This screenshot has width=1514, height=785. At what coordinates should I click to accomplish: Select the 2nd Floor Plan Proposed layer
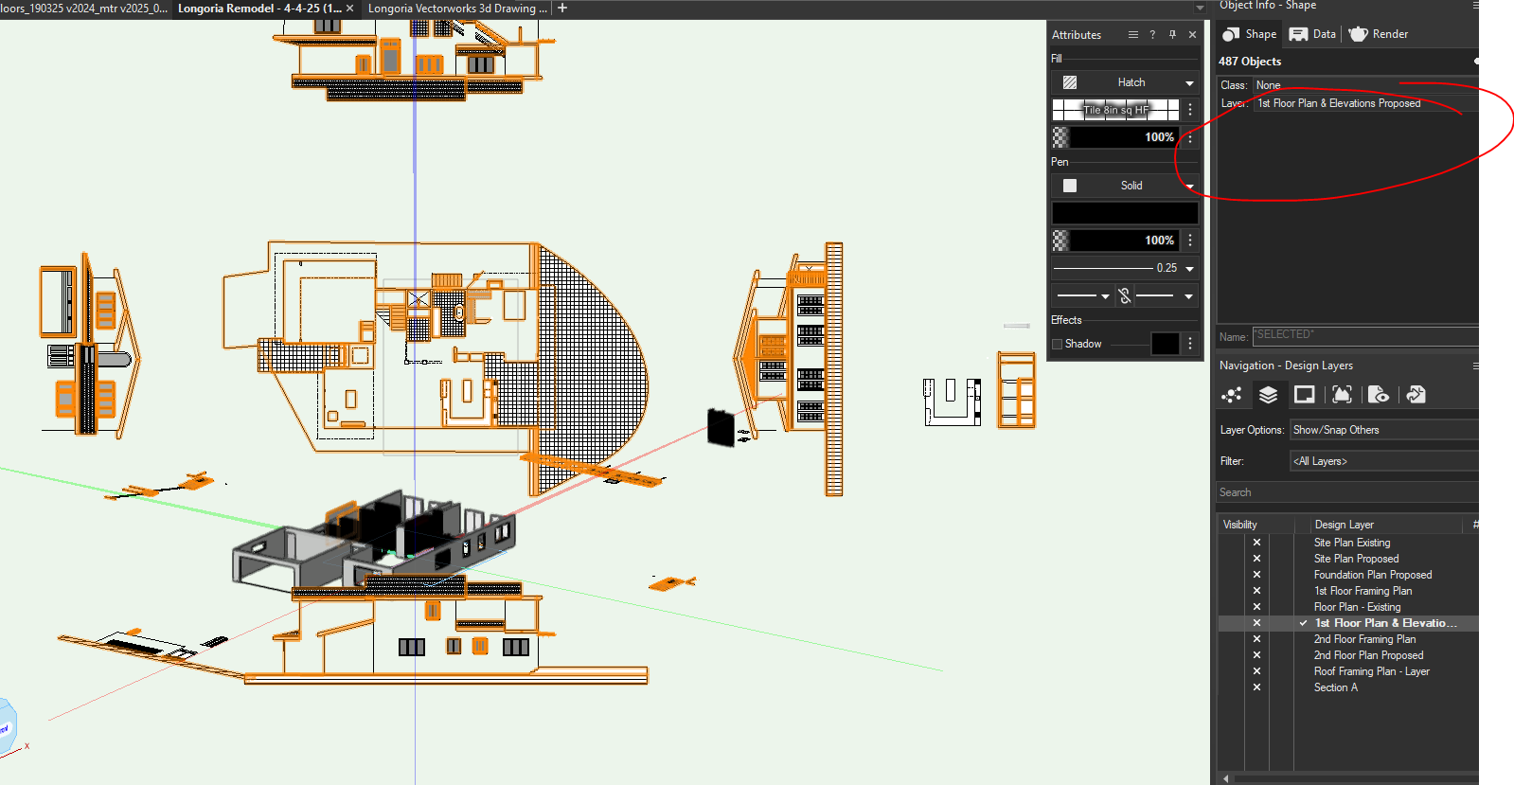(1368, 655)
